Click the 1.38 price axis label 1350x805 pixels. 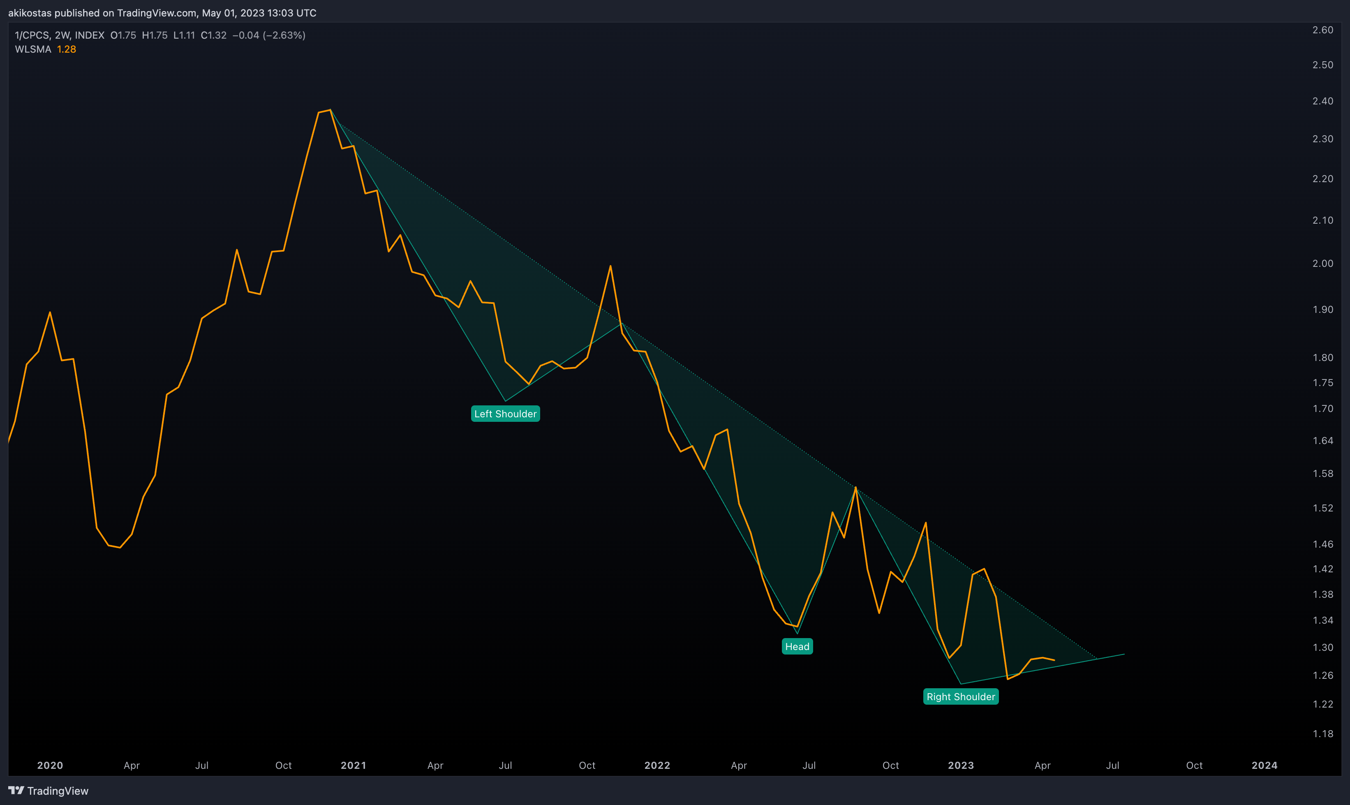point(1323,594)
